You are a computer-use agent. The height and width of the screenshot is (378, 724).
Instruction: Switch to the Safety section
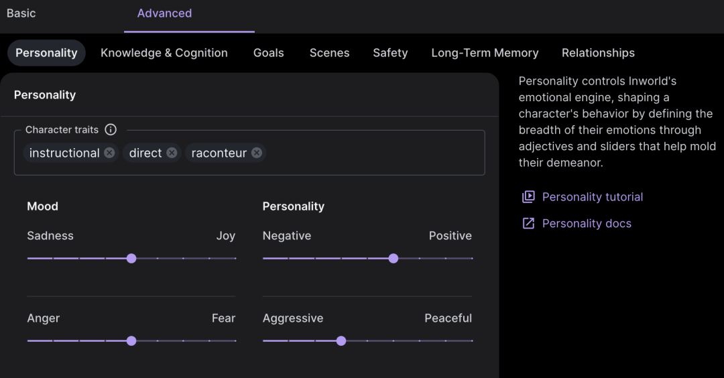tap(390, 53)
